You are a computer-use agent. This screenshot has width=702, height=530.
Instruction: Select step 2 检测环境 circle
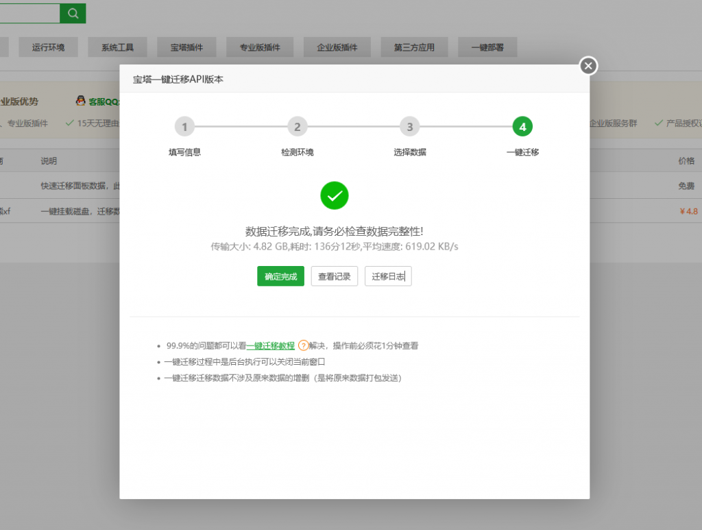297,126
